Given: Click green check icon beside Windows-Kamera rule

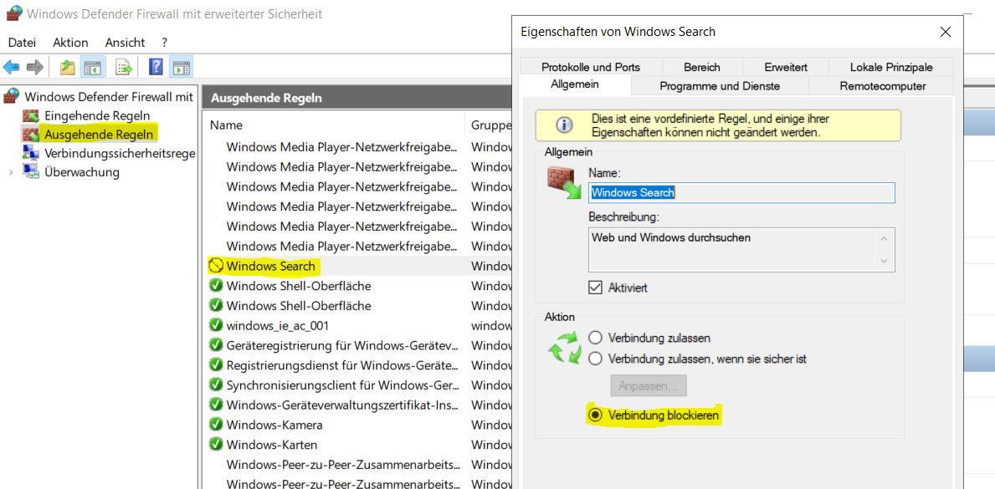Looking at the screenshot, I should coord(216,425).
